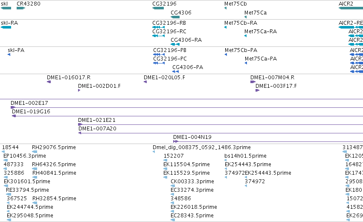
Task: Open the RH29076.5prime EST
Action: click(x=35, y=152)
